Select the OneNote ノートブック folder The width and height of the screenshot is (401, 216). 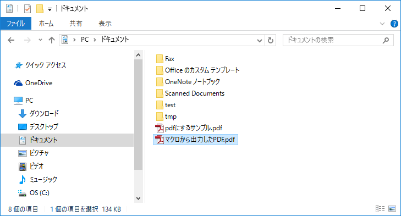tap(193, 82)
